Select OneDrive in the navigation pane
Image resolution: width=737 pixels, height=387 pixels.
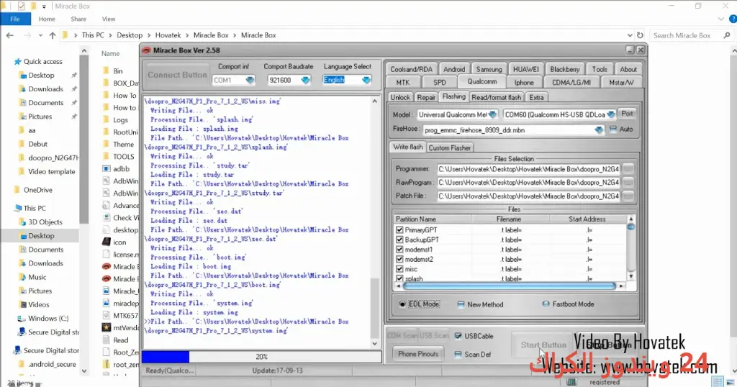click(x=33, y=190)
